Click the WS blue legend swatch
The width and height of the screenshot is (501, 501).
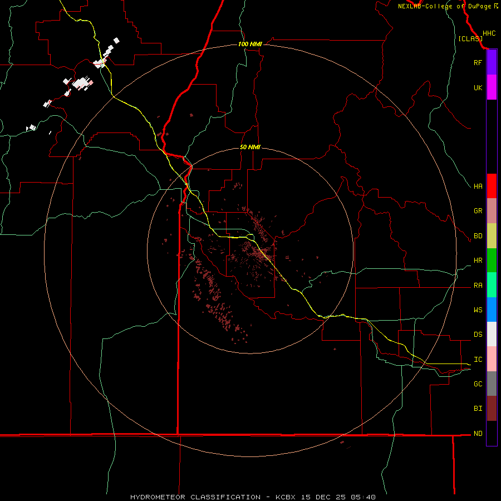point(492,310)
